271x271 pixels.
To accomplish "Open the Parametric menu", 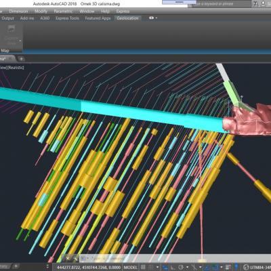I will point(63,12).
